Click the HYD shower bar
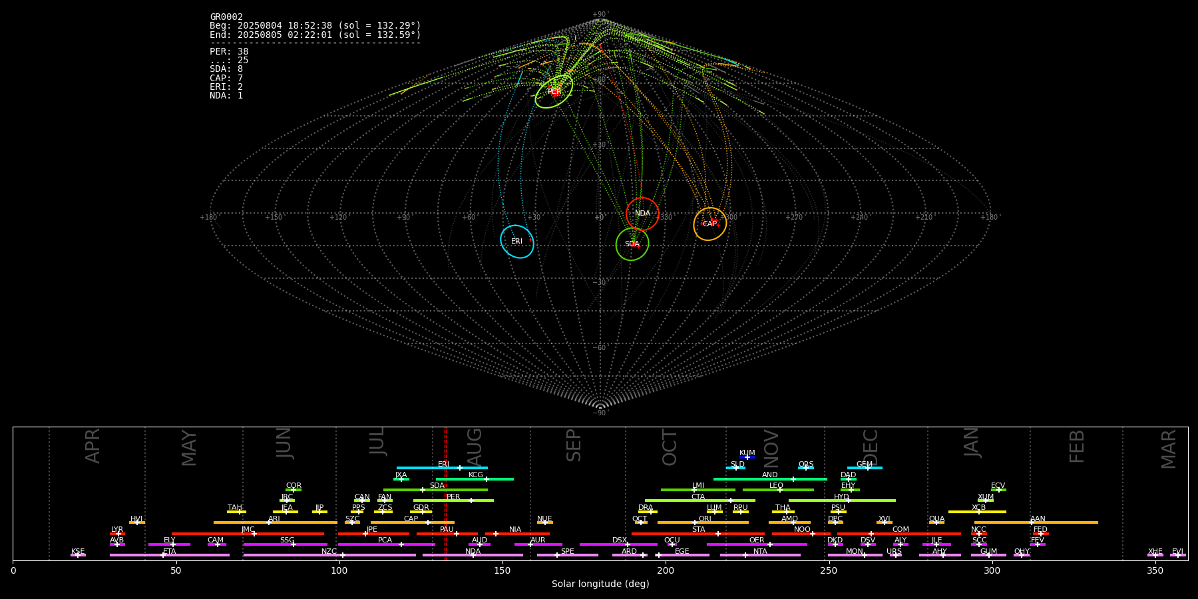The image size is (1198, 599). pyautogui.click(x=842, y=500)
